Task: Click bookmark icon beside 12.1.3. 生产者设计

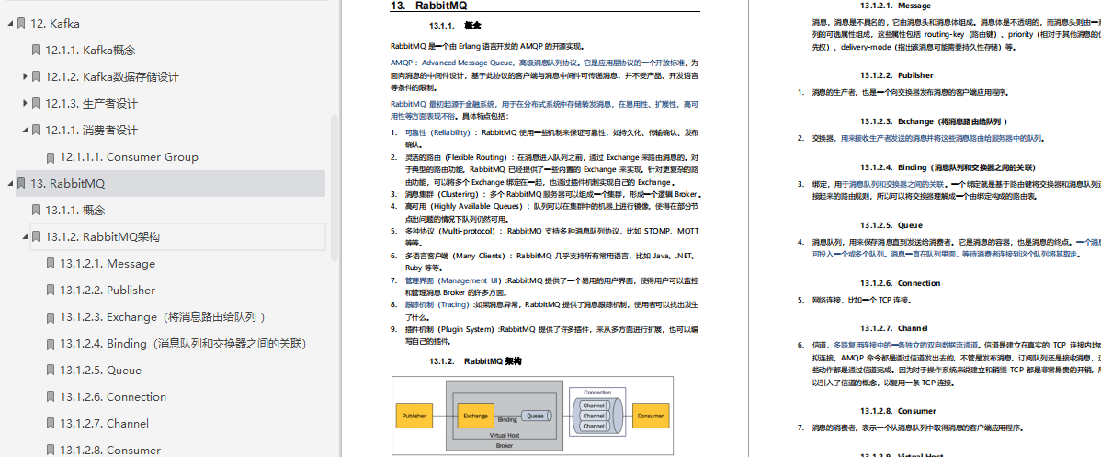Action: (36, 103)
